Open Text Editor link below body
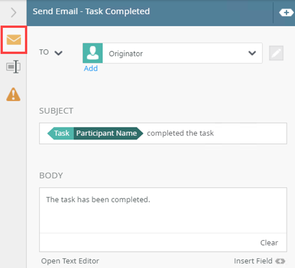Viewport: 295px width, 268px height. point(70,261)
